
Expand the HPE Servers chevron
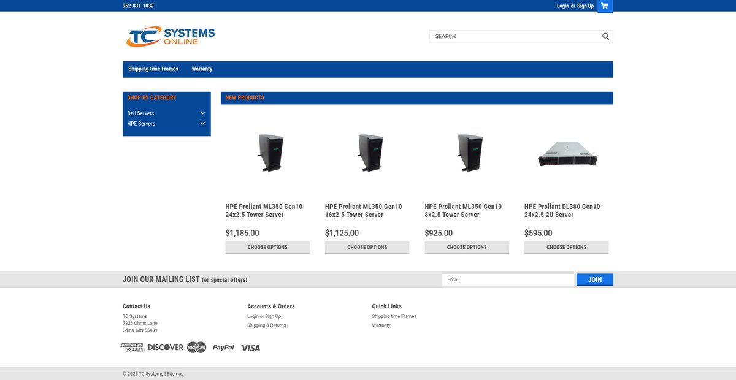(x=202, y=124)
